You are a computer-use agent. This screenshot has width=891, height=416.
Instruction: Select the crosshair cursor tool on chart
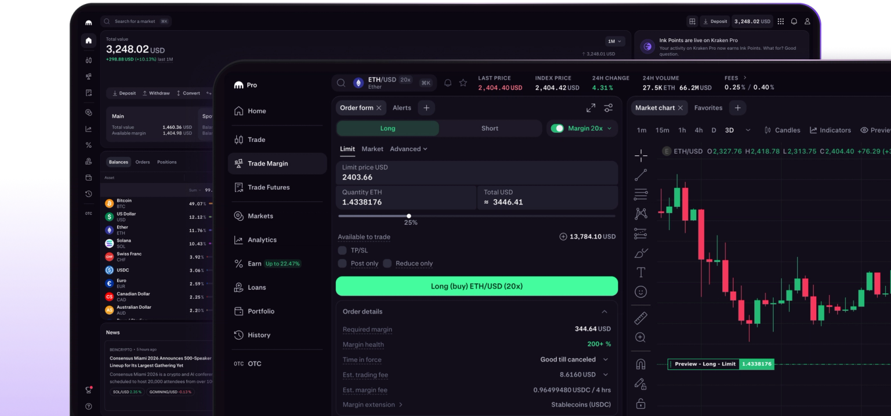[641, 155]
